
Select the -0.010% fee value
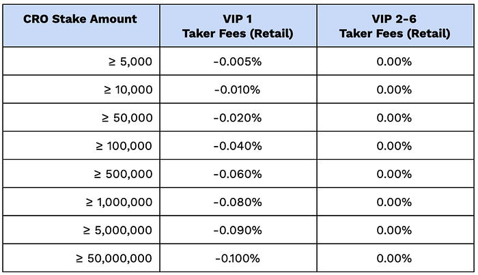pyautogui.click(x=238, y=90)
